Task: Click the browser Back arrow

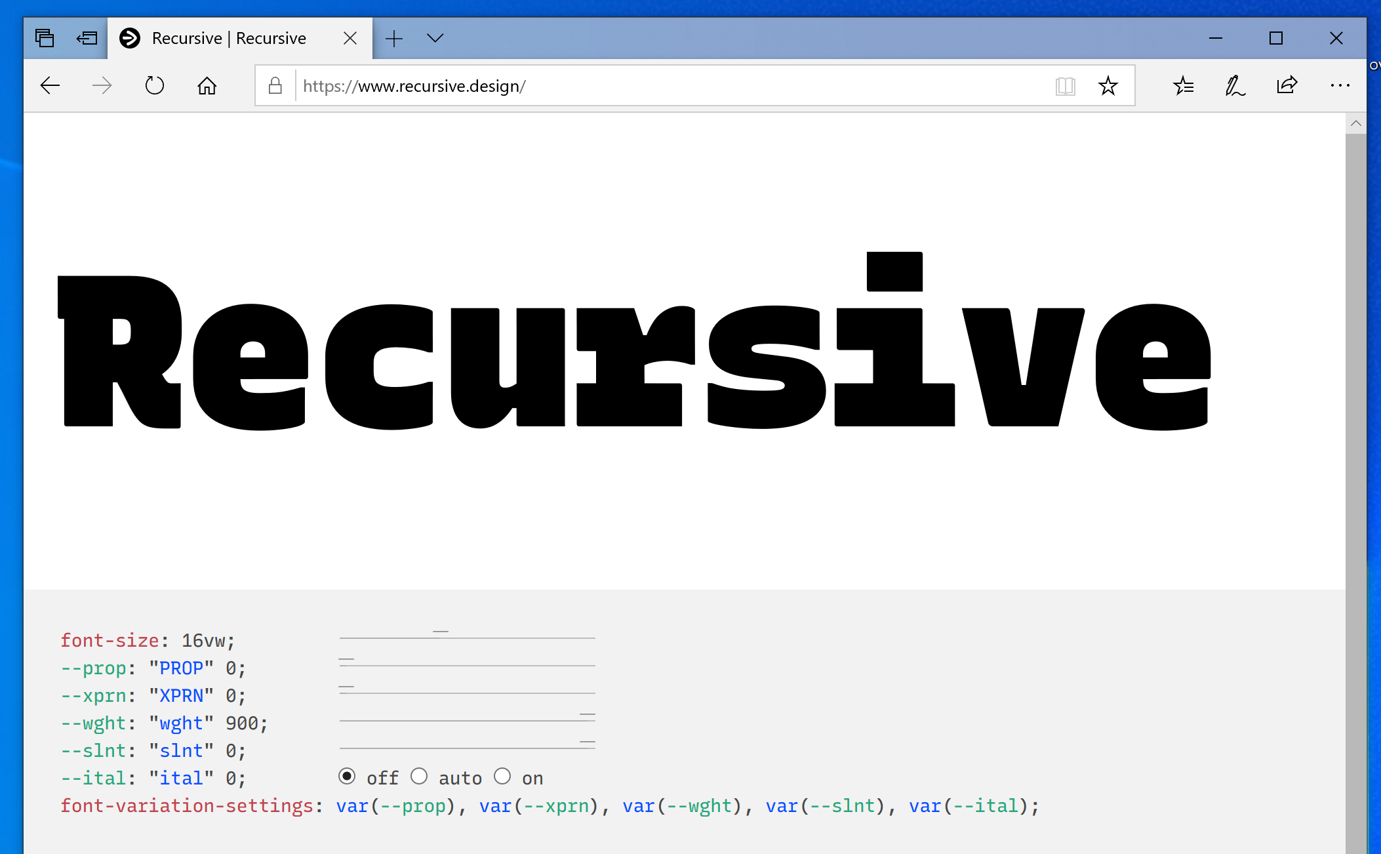Action: [50, 86]
